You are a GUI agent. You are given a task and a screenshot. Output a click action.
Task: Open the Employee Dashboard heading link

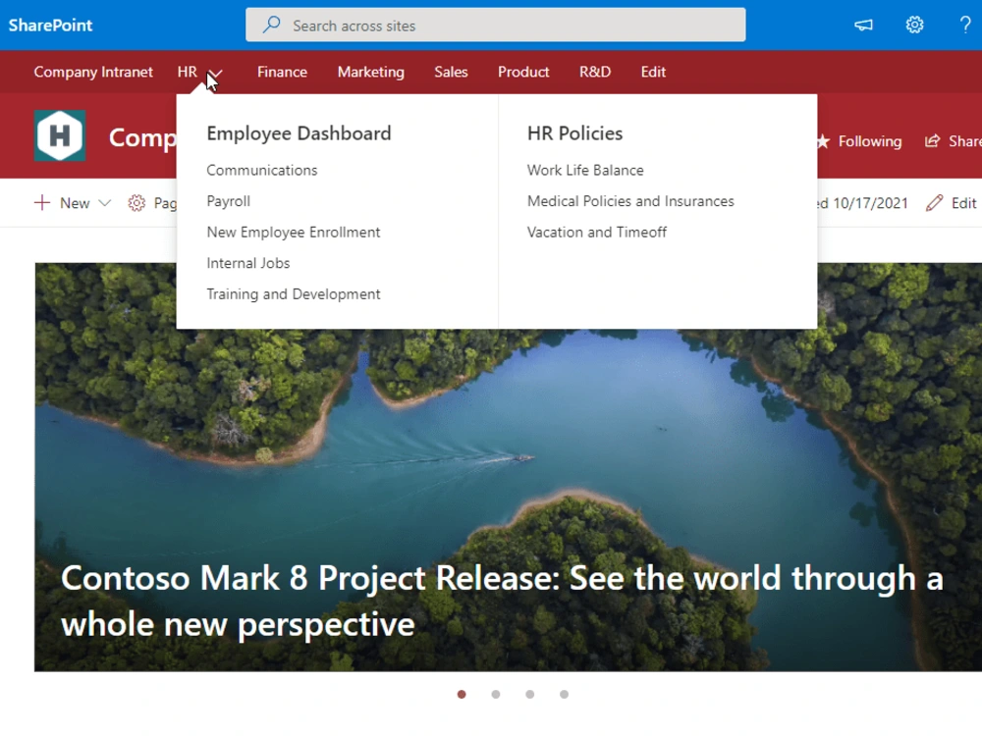click(x=299, y=133)
